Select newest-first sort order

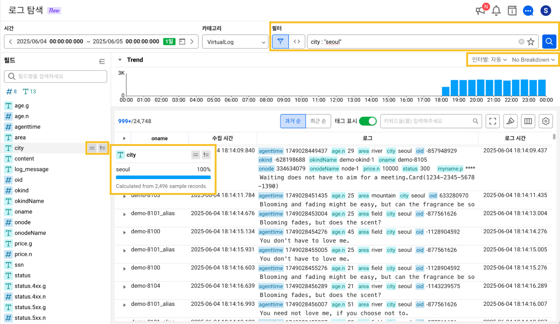click(318, 121)
